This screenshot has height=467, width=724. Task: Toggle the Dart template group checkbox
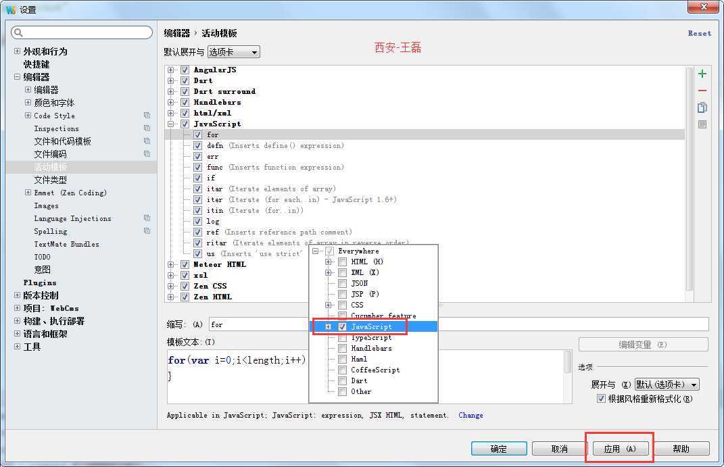185,80
